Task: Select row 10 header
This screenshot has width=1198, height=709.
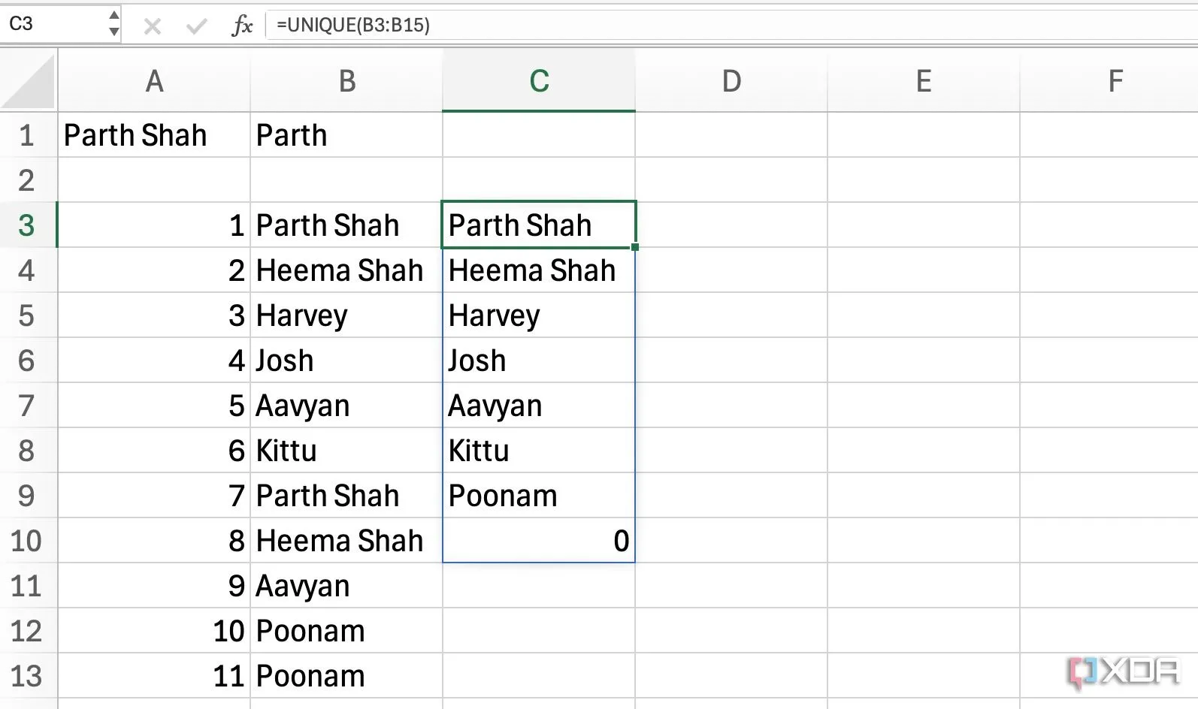Action: click(27, 541)
